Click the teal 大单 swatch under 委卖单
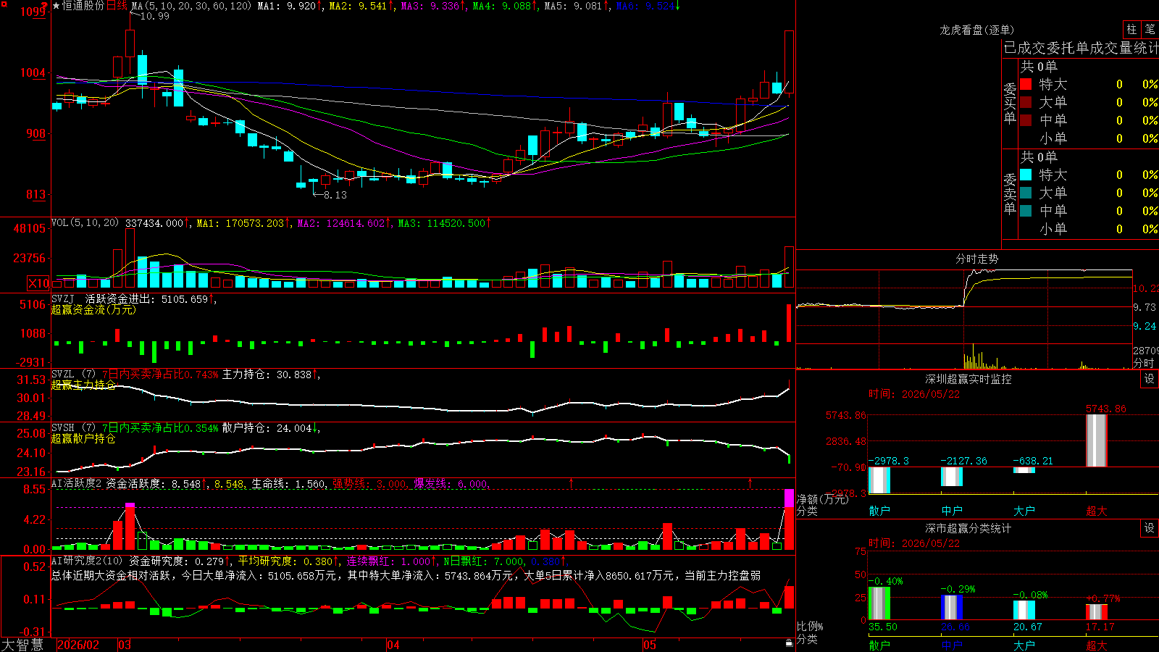The height and width of the screenshot is (652, 1159). click(x=1026, y=193)
